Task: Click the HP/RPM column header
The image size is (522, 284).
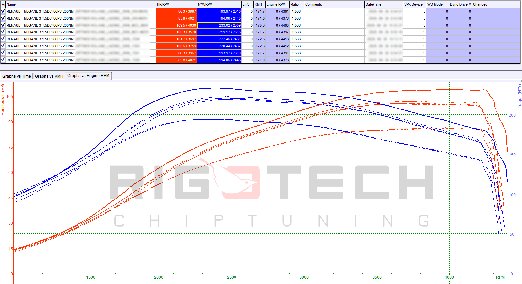Action: click(x=176, y=4)
